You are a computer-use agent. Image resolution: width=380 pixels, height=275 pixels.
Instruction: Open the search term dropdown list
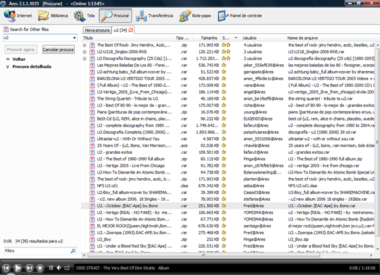coord(74,37)
